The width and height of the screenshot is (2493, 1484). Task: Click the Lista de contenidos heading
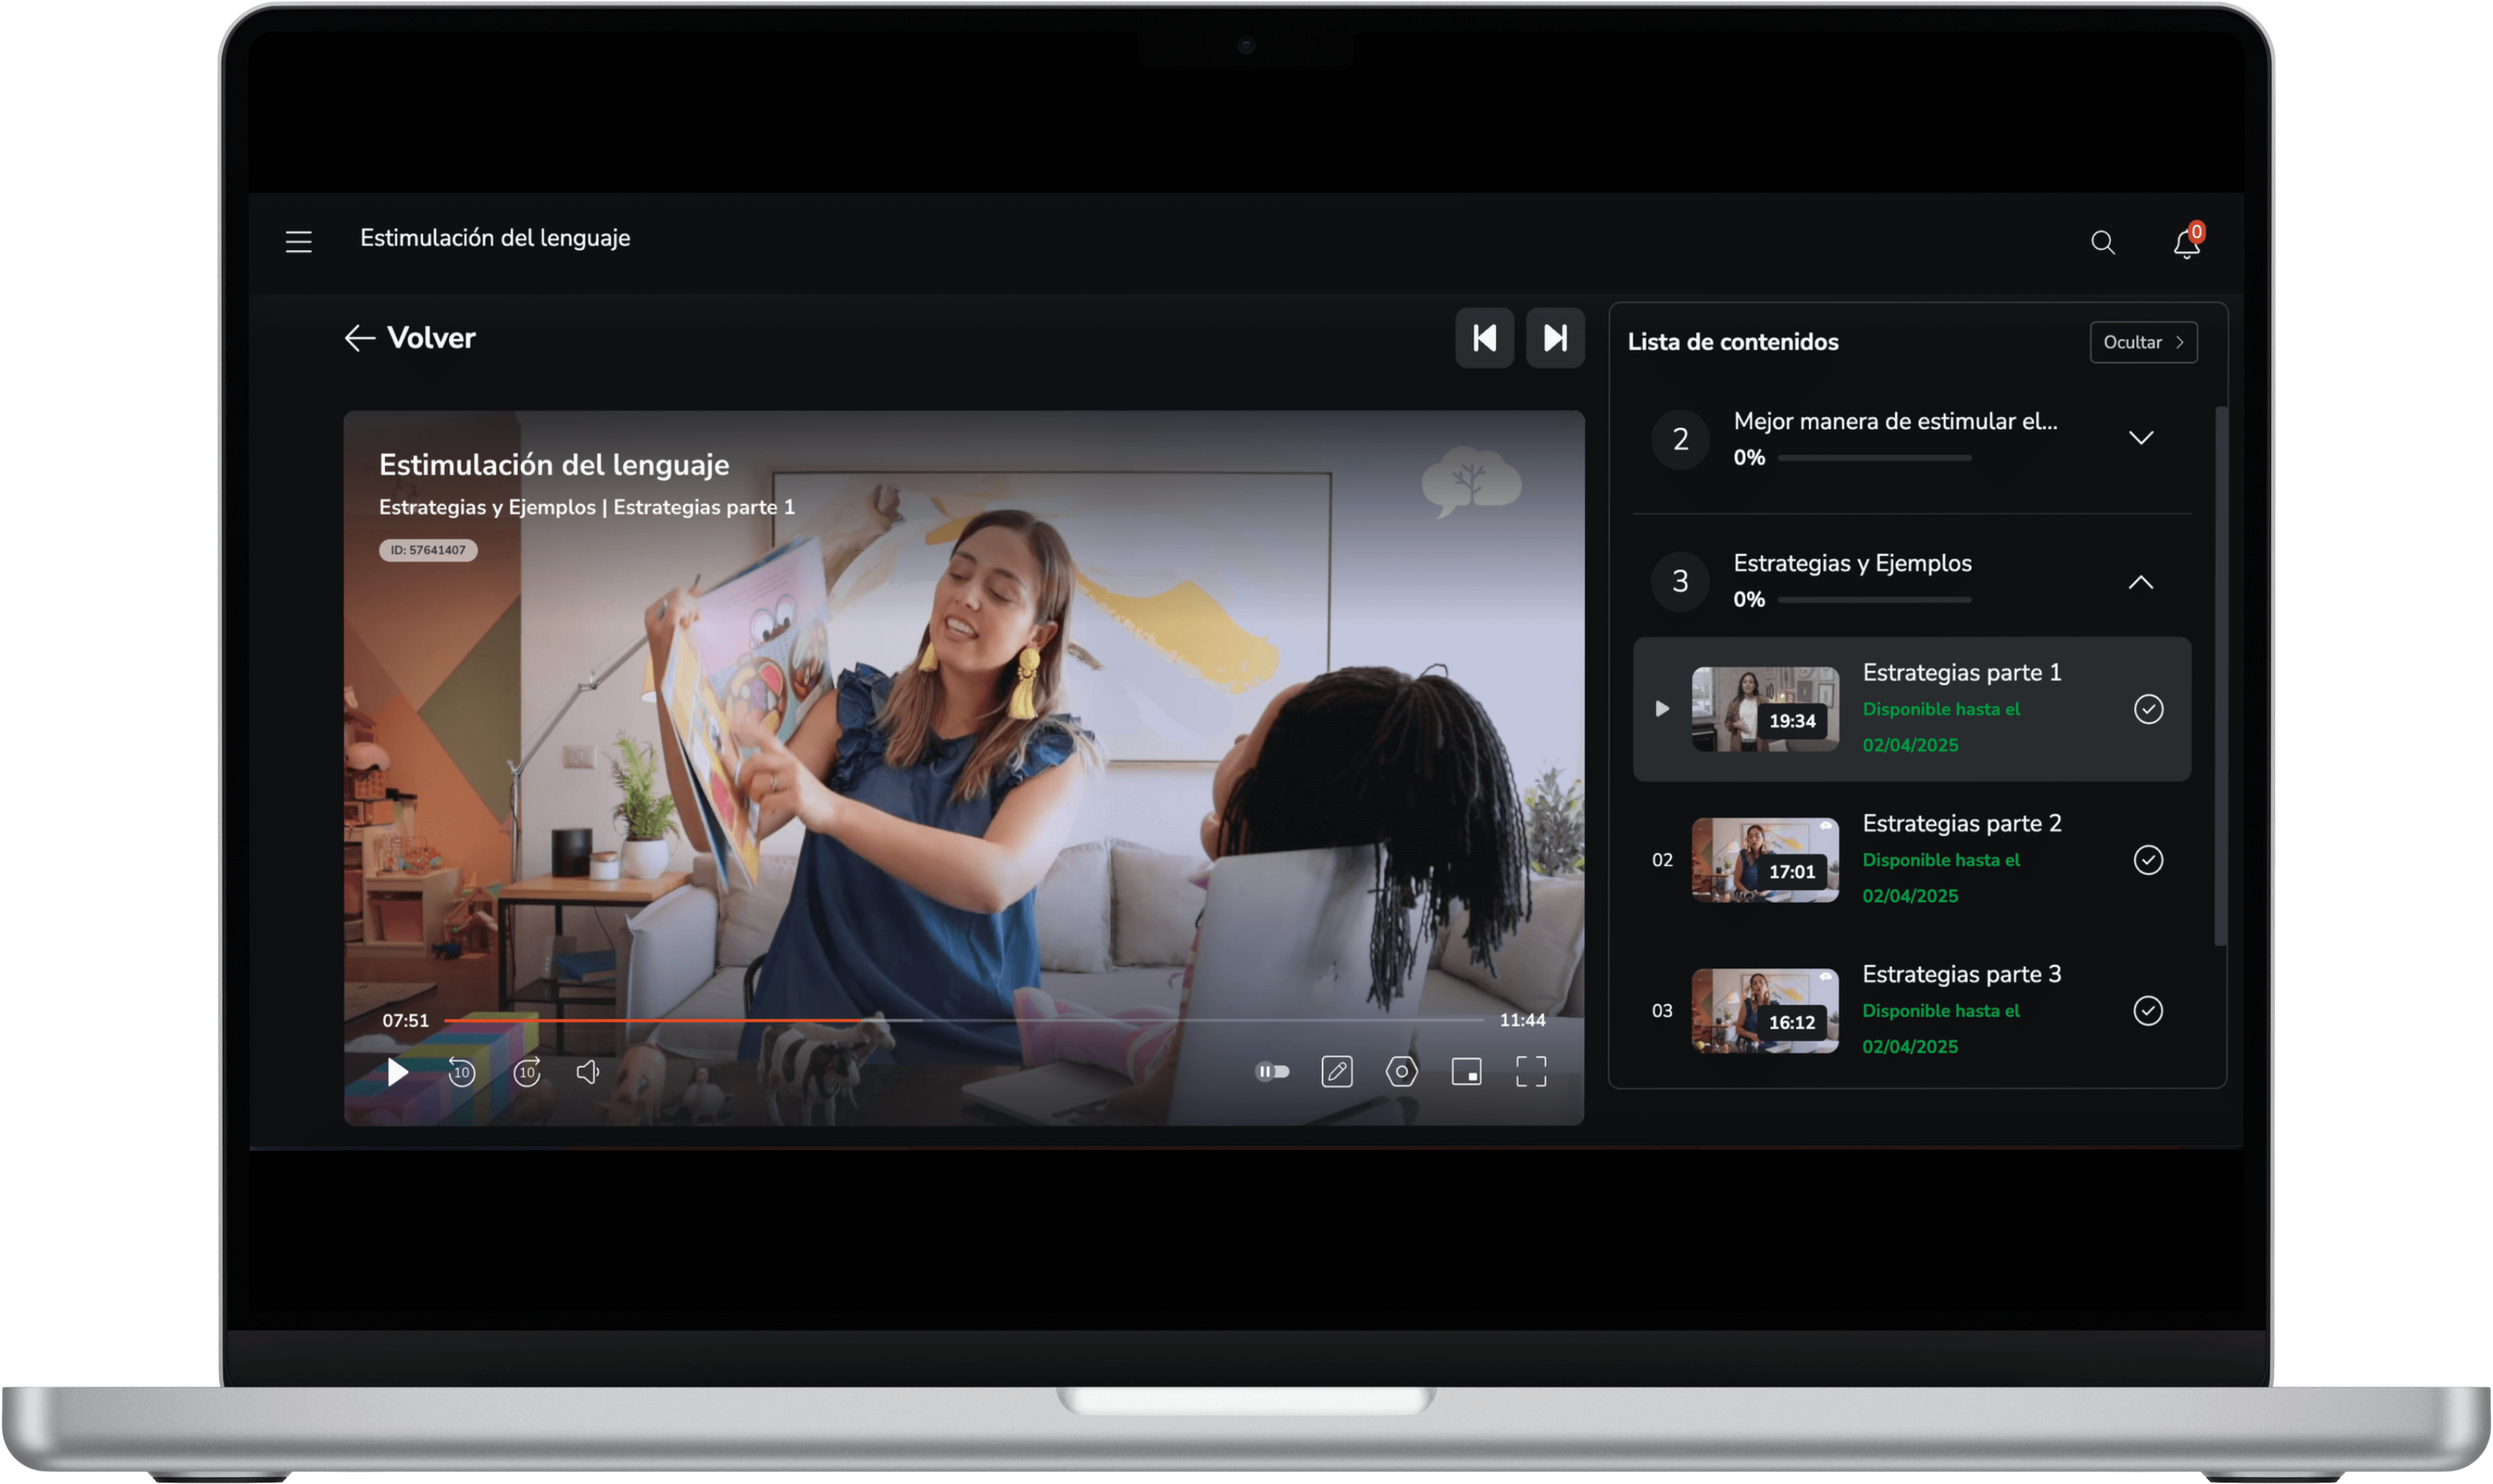tap(1733, 342)
